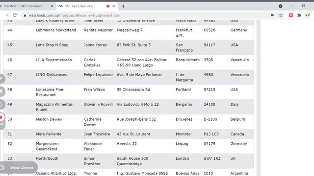Click the contact 'Giovanni Rovelli'
Image resolution: width=314 pixels, height=176 pixels.
(x=98, y=104)
